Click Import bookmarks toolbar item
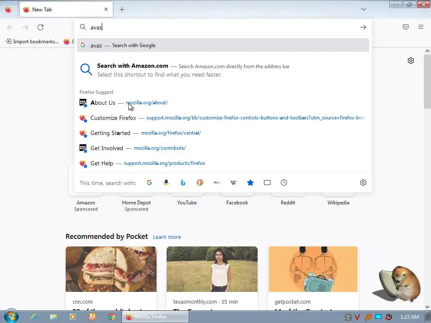Image resolution: width=431 pixels, height=323 pixels. click(x=32, y=42)
